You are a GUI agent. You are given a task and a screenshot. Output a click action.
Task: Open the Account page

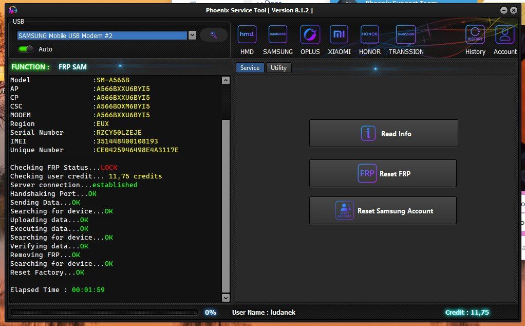click(x=505, y=35)
